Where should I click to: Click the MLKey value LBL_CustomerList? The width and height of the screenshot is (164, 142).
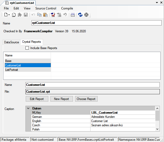pyautogui.click(x=123, y=113)
